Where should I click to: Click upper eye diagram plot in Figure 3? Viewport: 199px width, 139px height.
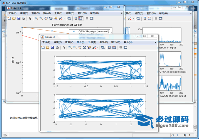101,70
